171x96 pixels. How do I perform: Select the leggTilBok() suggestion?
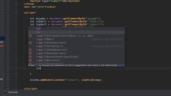coord(76,39)
